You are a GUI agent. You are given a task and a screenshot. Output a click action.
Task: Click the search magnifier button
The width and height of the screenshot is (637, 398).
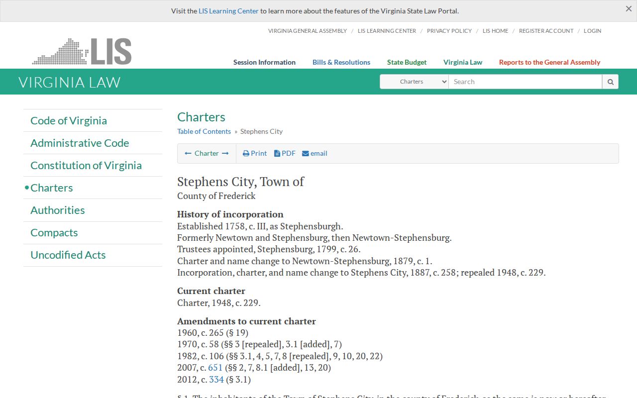pyautogui.click(x=610, y=82)
